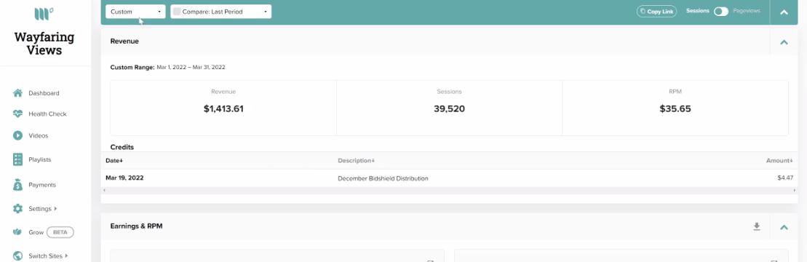The image size is (807, 262).
Task: Open the Payments money bag icon
Action: coord(18,184)
